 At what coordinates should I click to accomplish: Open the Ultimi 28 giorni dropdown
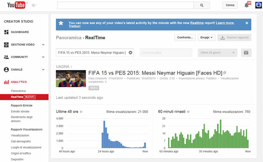point(217,53)
